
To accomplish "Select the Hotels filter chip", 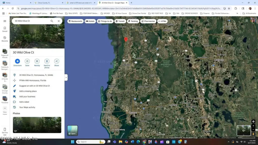I will (90, 21).
